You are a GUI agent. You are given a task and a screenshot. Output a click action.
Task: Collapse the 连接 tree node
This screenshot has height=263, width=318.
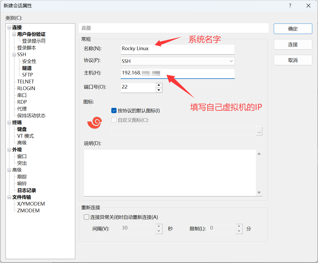click(9, 28)
